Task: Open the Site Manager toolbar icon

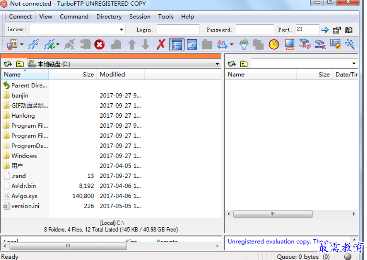Action: 12,44
